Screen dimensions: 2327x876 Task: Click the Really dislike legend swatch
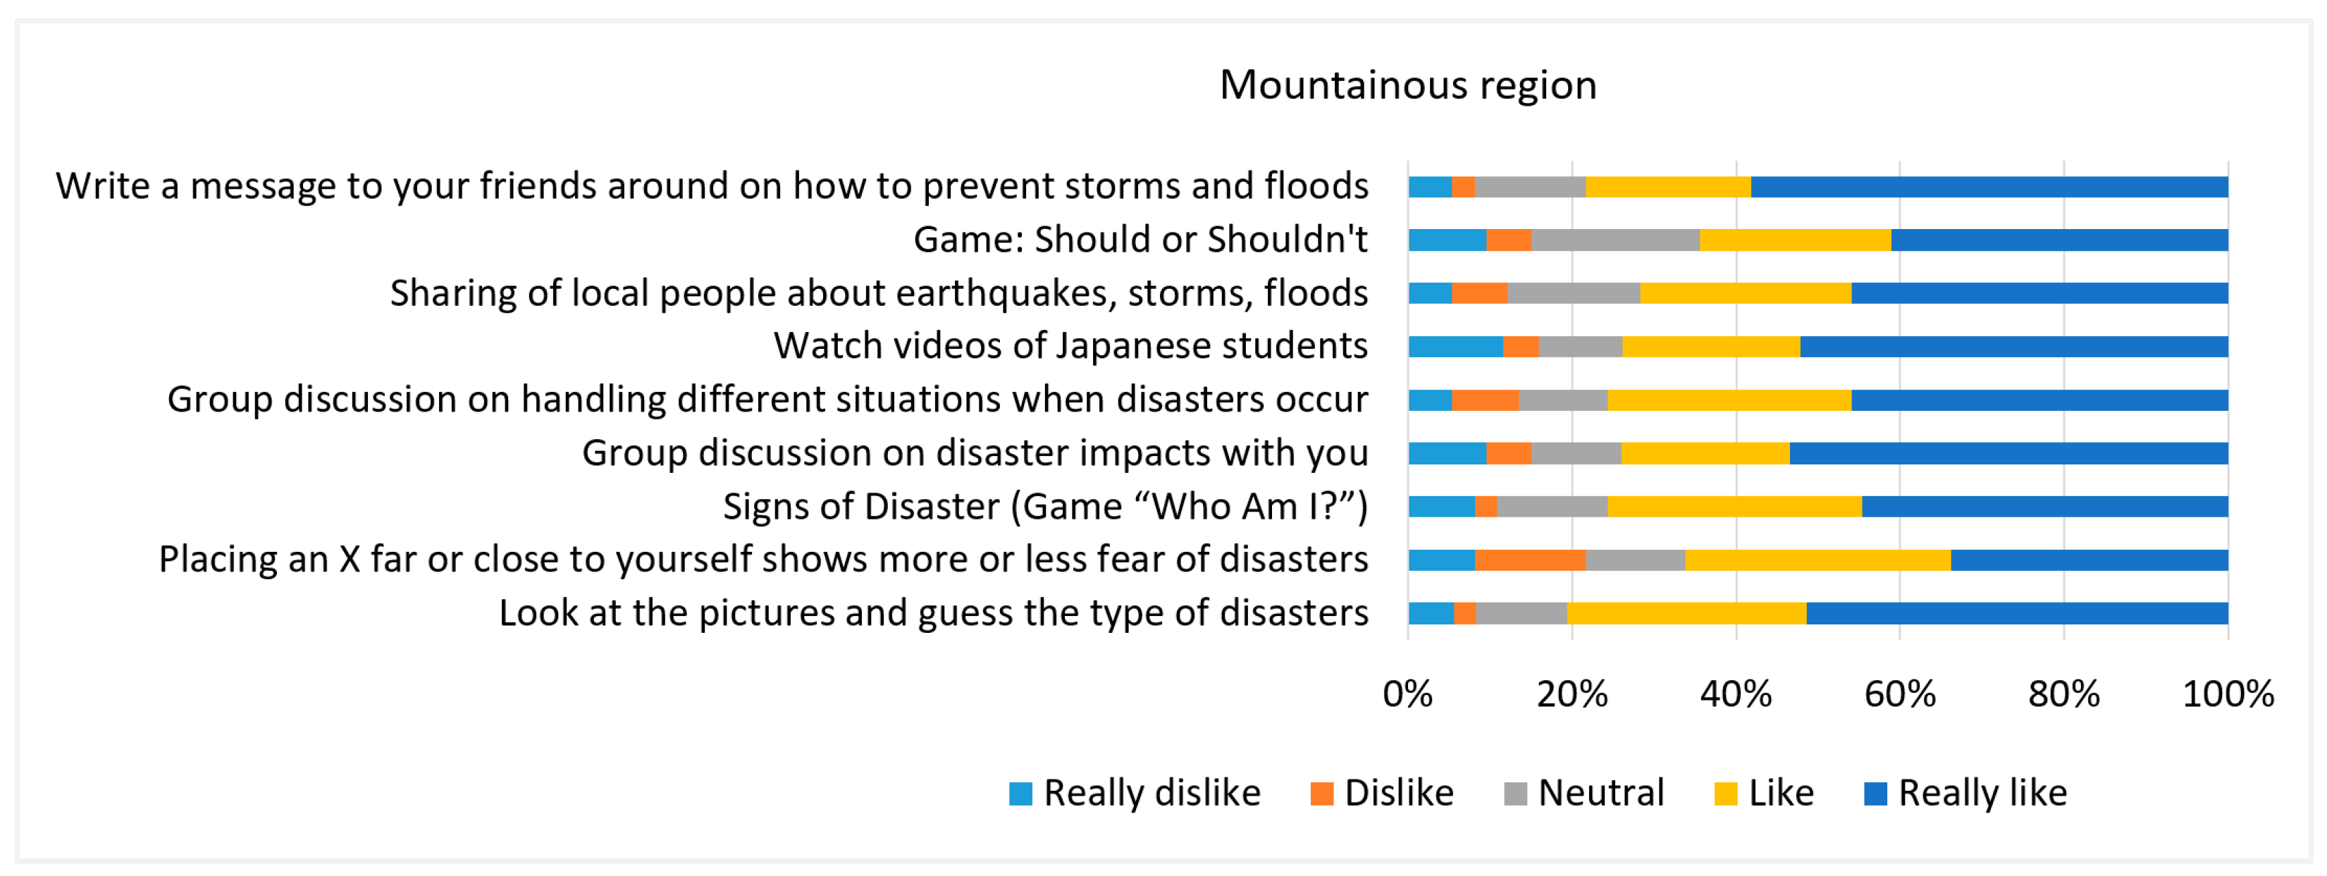pos(1020,794)
